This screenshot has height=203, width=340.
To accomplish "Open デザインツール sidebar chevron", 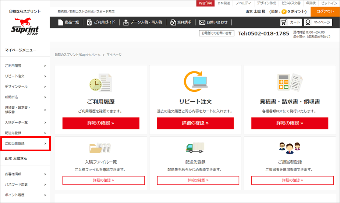I will (45, 87).
